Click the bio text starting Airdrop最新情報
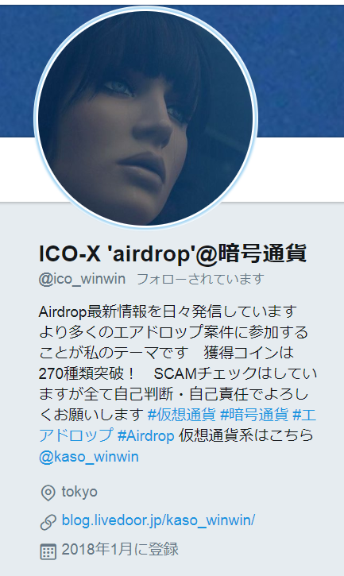This screenshot has width=344, height=576. tap(168, 312)
